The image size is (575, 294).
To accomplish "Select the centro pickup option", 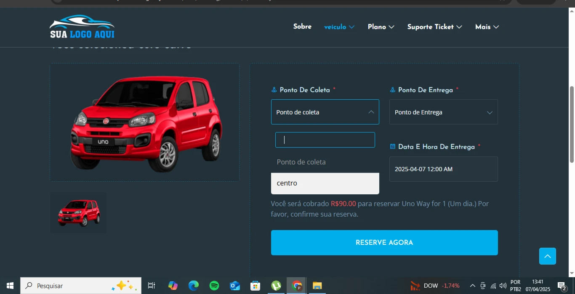I will [325, 183].
